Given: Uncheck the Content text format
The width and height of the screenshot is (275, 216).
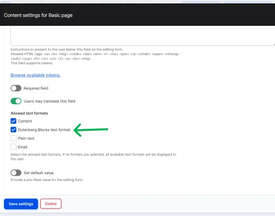Looking at the screenshot, I should tap(13, 121).
